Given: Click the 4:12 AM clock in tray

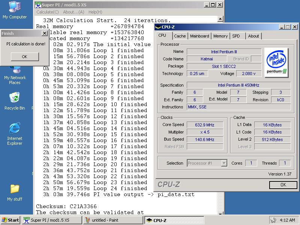Looking at the screenshot, I should (x=287, y=220).
